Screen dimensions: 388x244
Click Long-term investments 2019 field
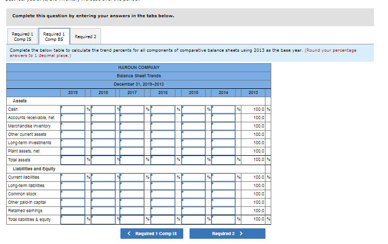tap(73, 143)
